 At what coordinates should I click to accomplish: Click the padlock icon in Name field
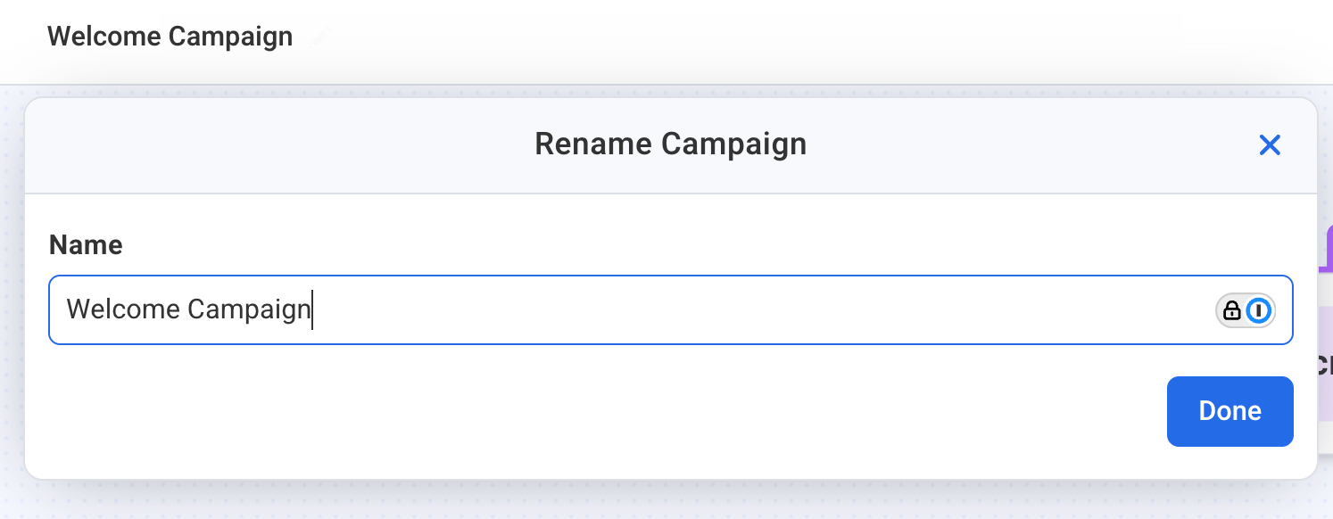click(1231, 310)
